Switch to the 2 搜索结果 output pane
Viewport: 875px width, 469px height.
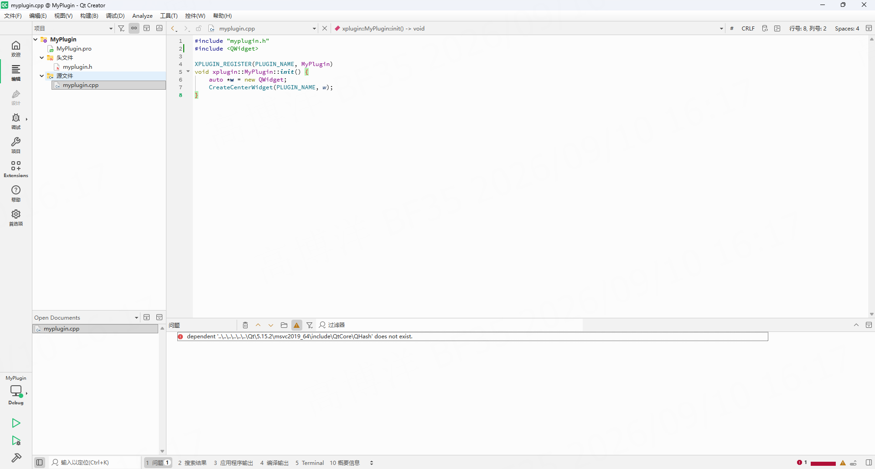[192, 463]
